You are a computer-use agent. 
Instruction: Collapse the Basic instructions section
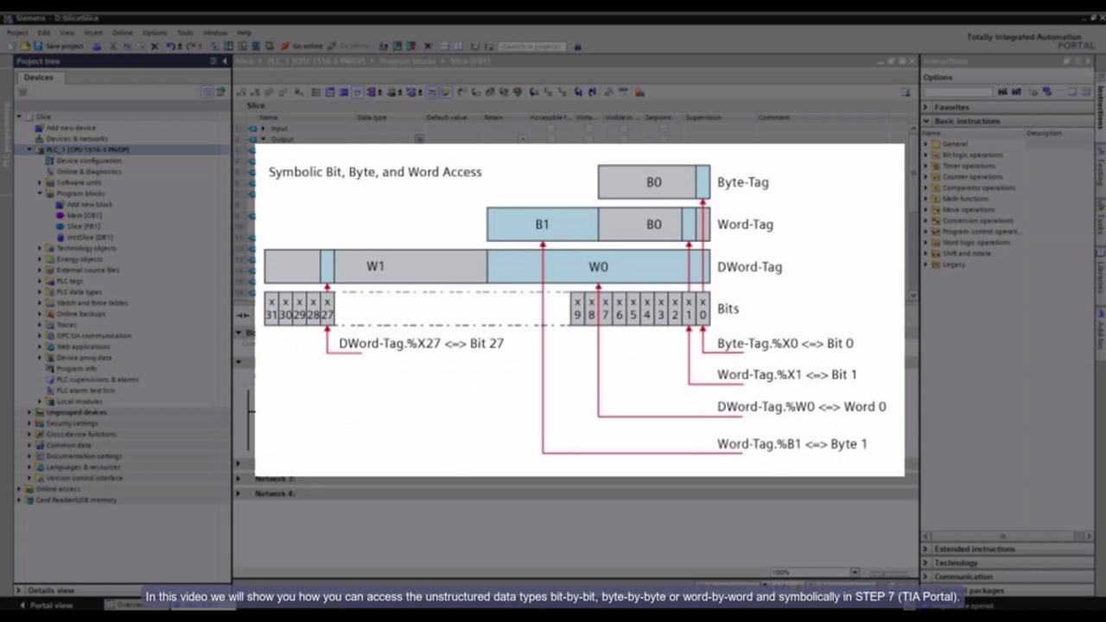[925, 121]
